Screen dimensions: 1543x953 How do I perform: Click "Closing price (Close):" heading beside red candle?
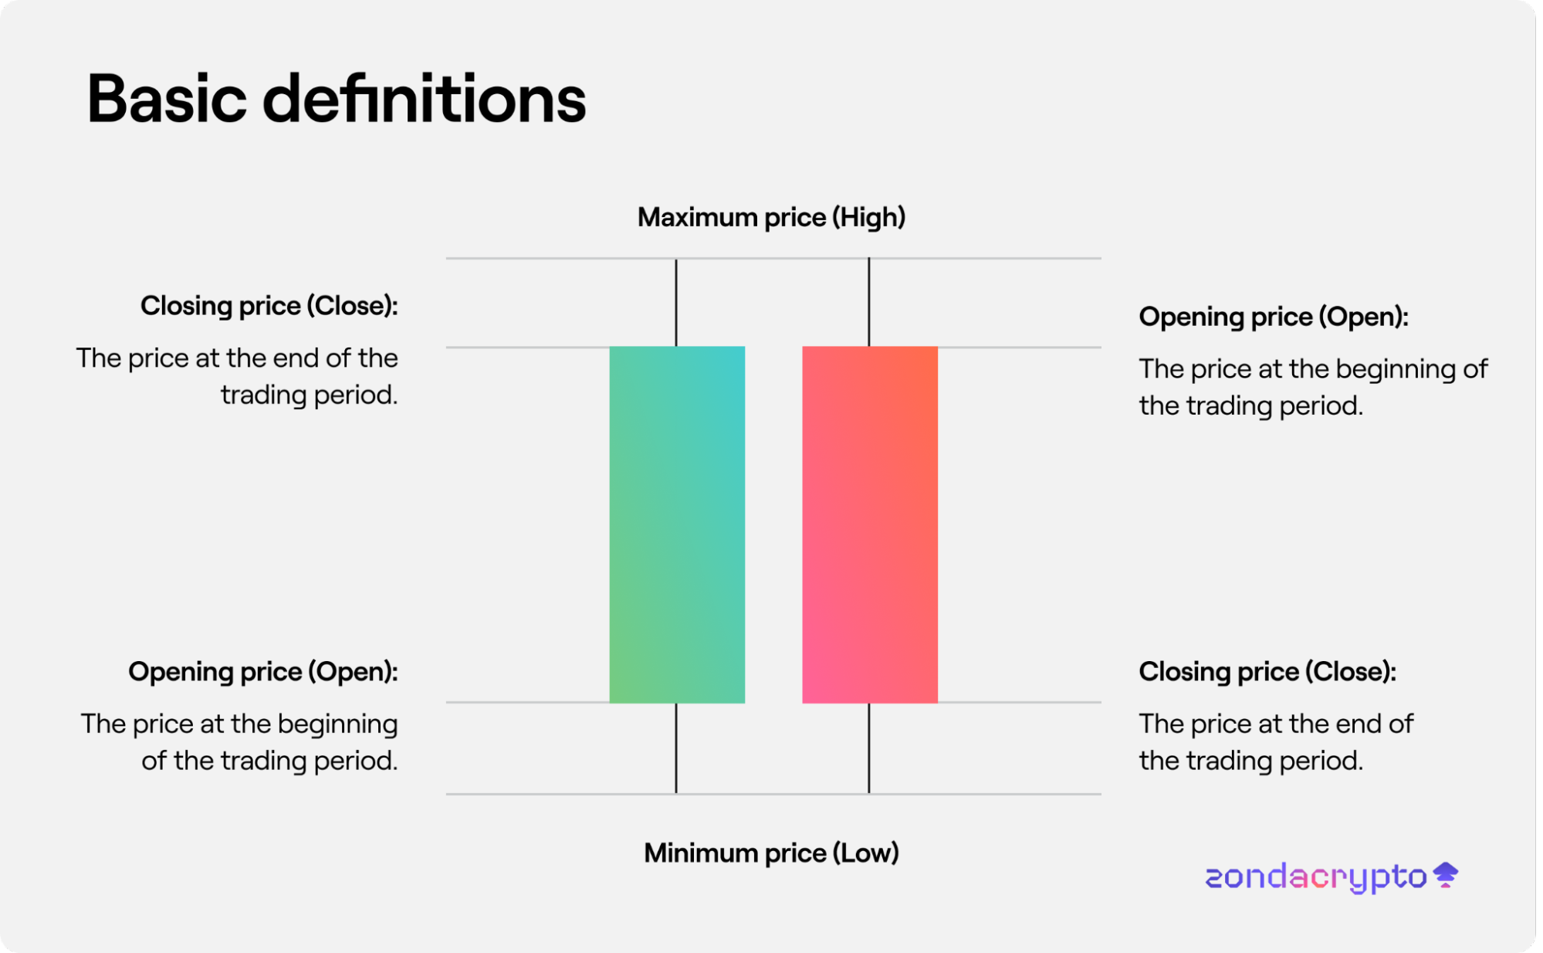1267,672
